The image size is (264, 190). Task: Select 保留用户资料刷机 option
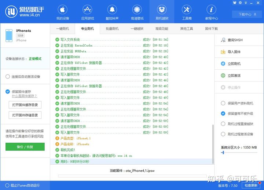pos(223,103)
